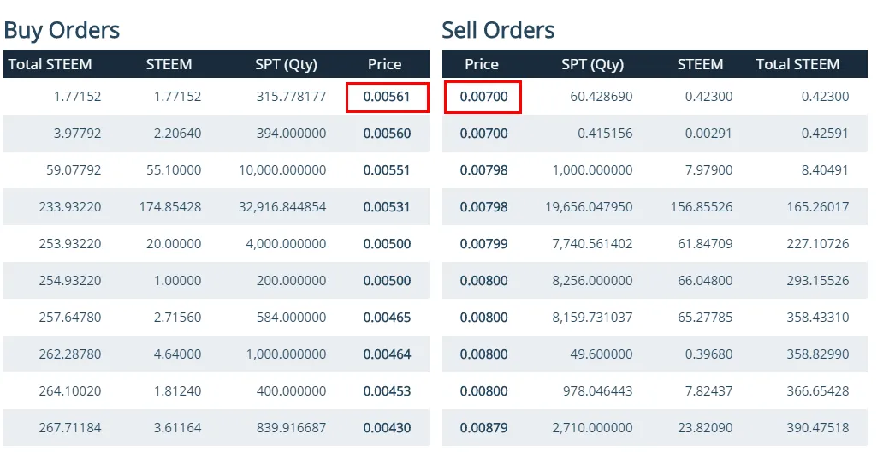Click the highlighted buy price 0.00561
This screenshot has width=889, height=452.
[387, 97]
